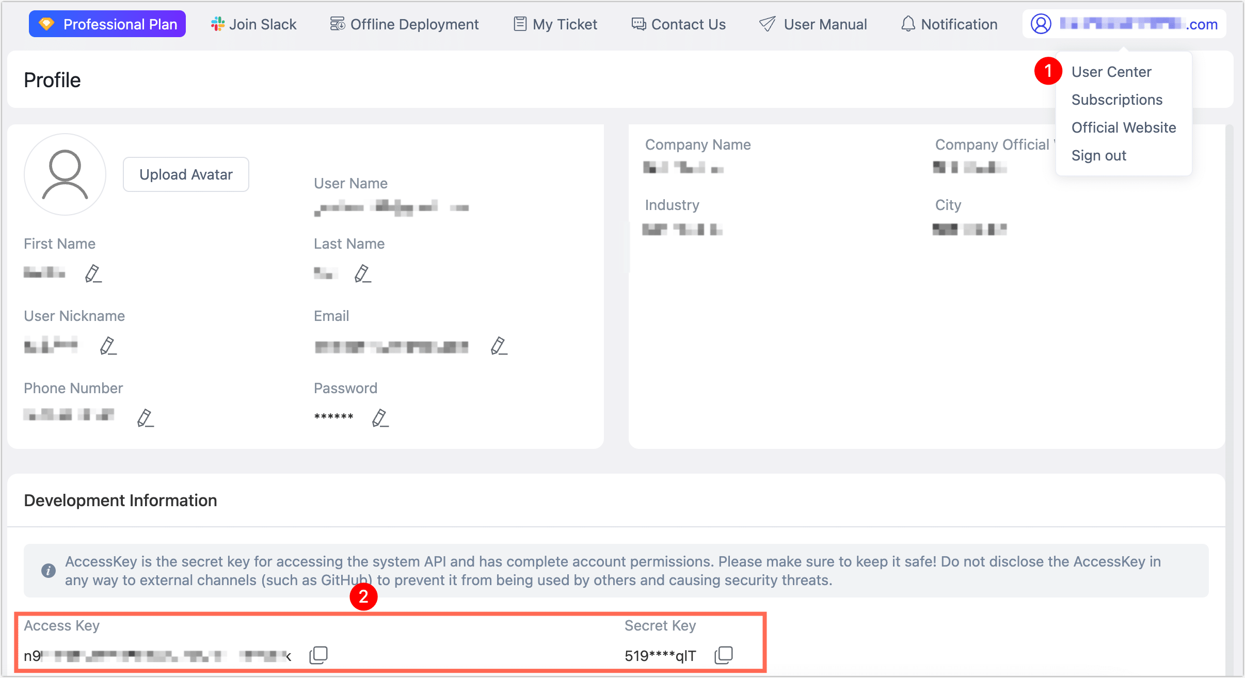Copy the Access Key
Screen dimensions: 1245x678
(318, 654)
